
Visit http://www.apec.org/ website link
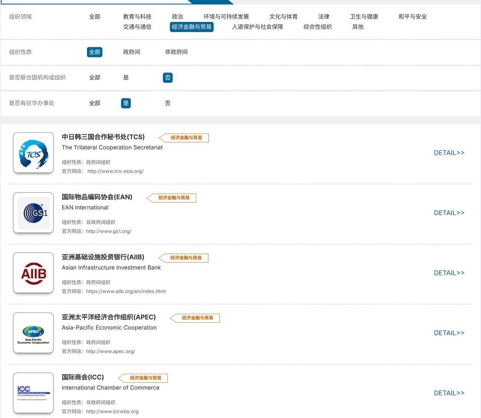110,351
